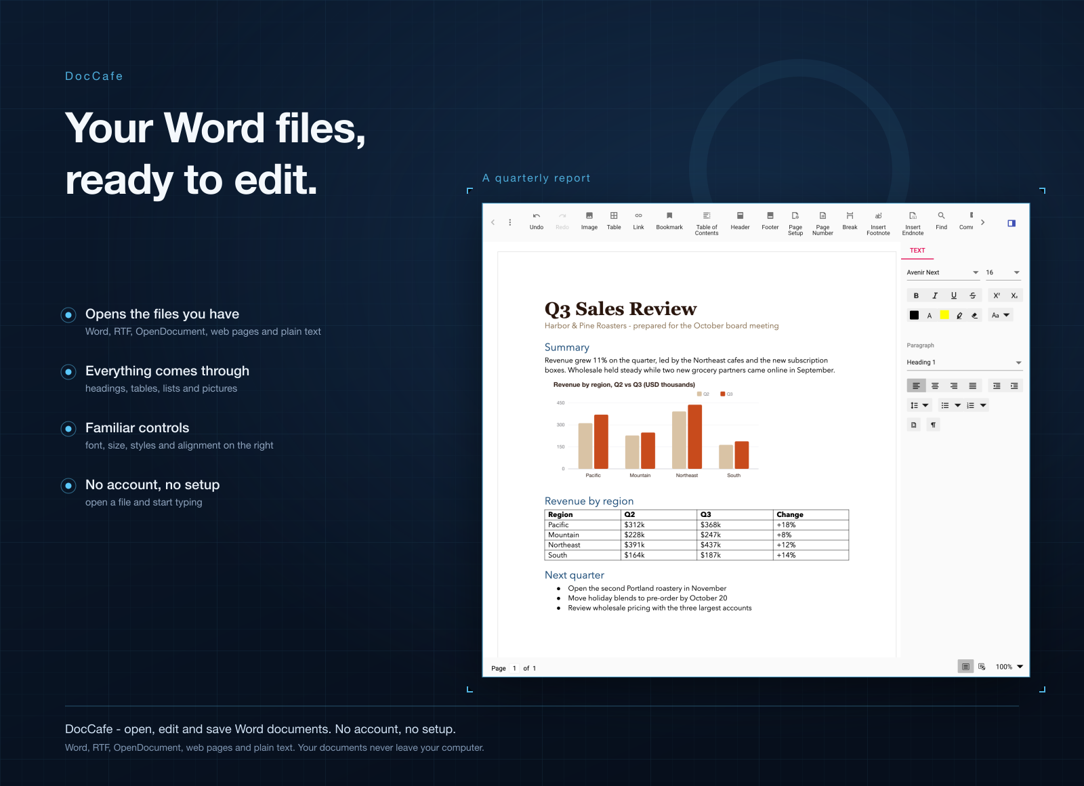1084x786 pixels.
Task: Select the TEXT tab in properties pane
Action: 917,251
